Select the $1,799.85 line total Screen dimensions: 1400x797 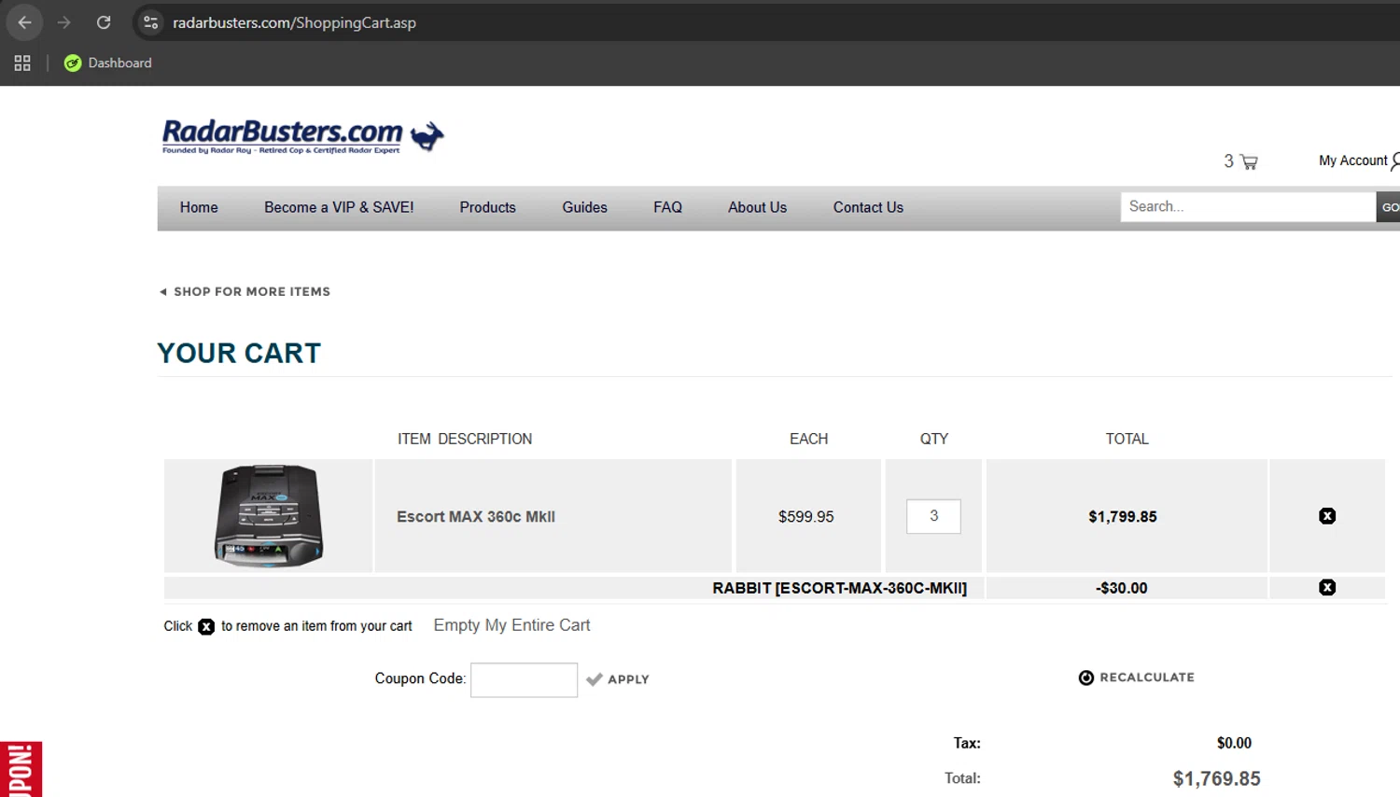[x=1123, y=516]
